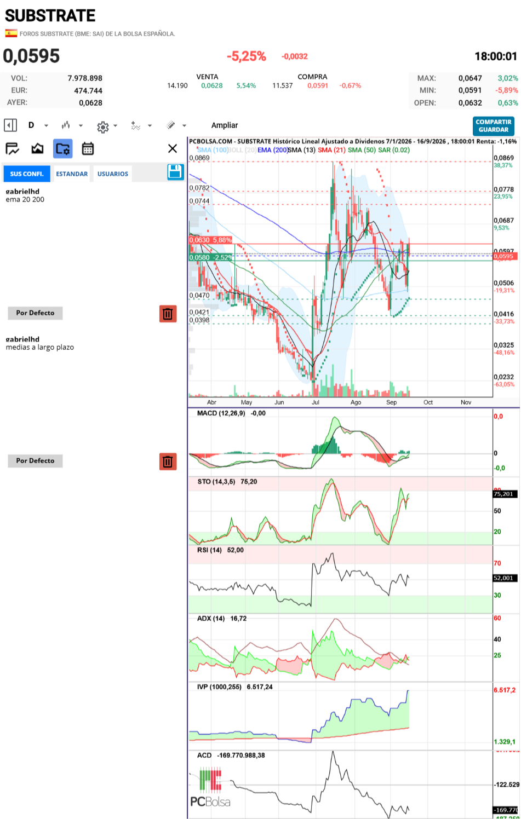Set 'ema 20 200' as Por Defecto
521x819 pixels.
(35, 313)
